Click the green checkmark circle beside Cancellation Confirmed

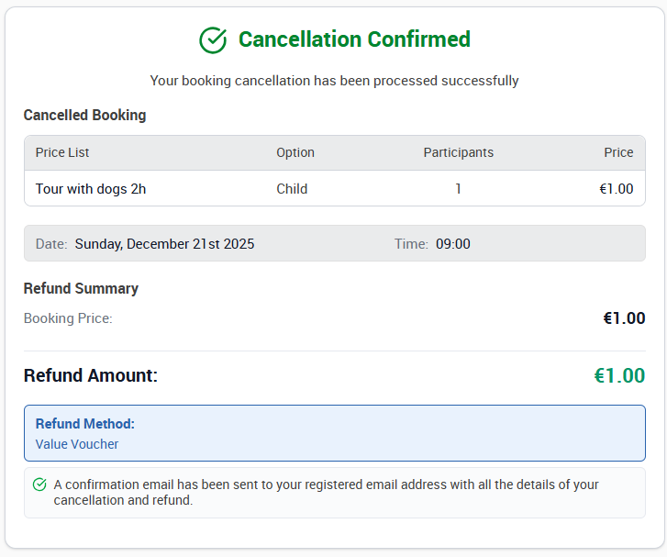pos(213,40)
